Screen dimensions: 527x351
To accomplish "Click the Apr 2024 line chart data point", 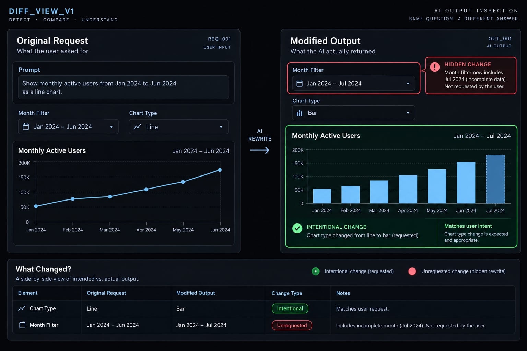I will [x=146, y=189].
